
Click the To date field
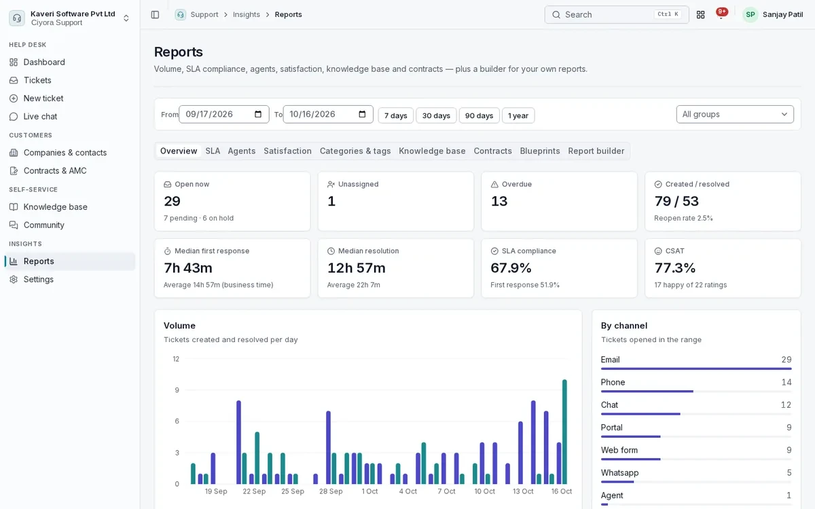(328, 114)
